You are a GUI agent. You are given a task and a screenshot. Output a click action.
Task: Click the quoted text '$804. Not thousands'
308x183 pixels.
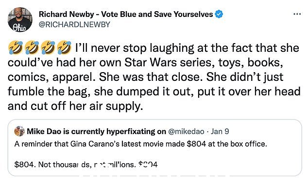coord(53,165)
